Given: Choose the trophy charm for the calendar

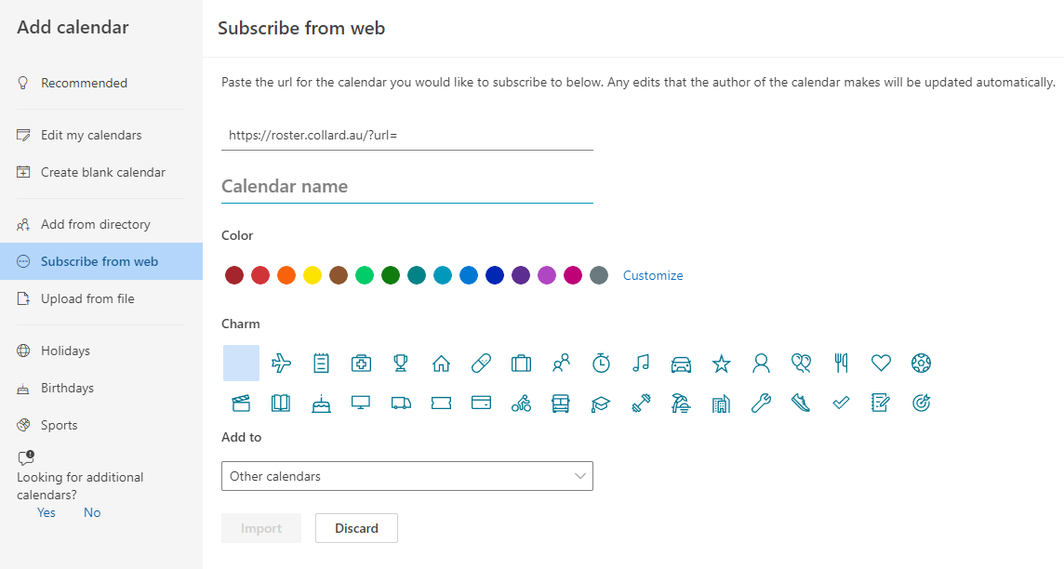Looking at the screenshot, I should (401, 363).
